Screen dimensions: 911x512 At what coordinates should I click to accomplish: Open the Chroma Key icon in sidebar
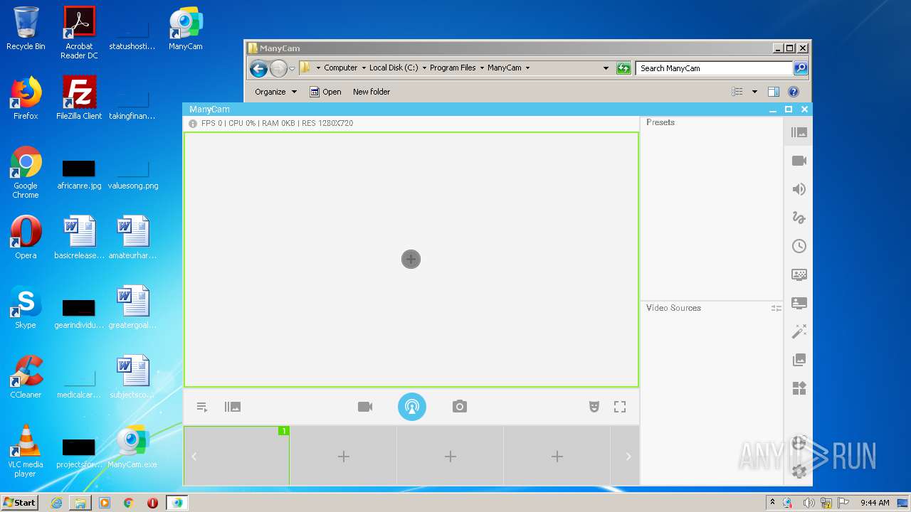click(799, 274)
